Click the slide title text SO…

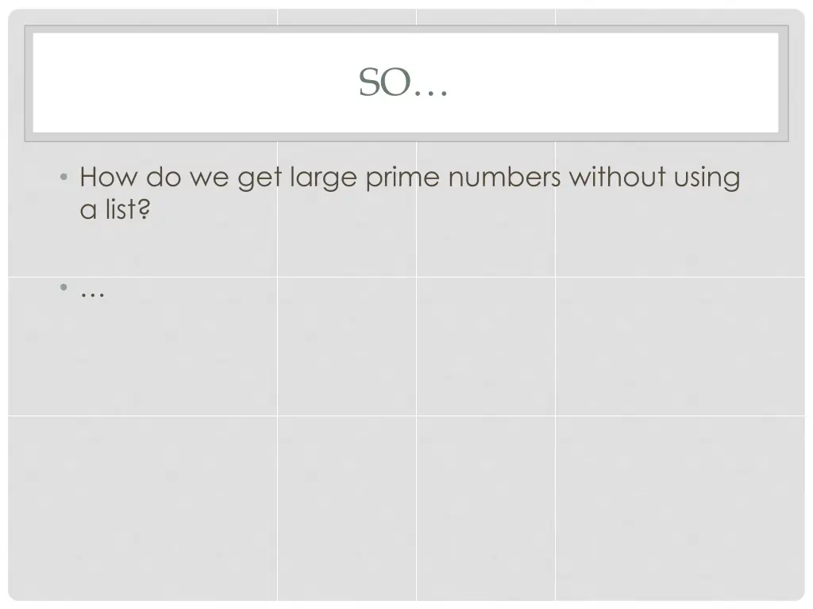pyautogui.click(x=403, y=82)
